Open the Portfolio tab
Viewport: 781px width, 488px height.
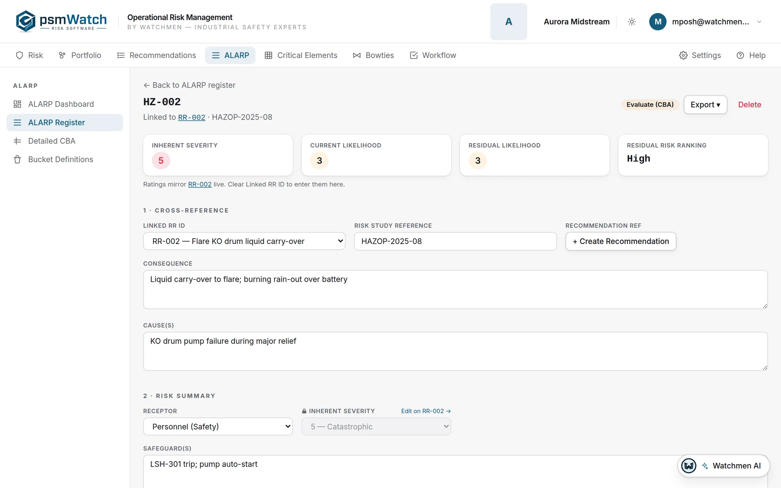point(80,55)
